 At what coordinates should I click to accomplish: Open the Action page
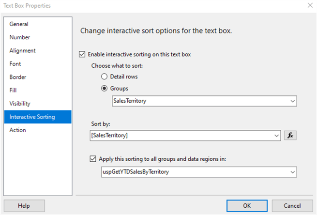pyautogui.click(x=18, y=130)
